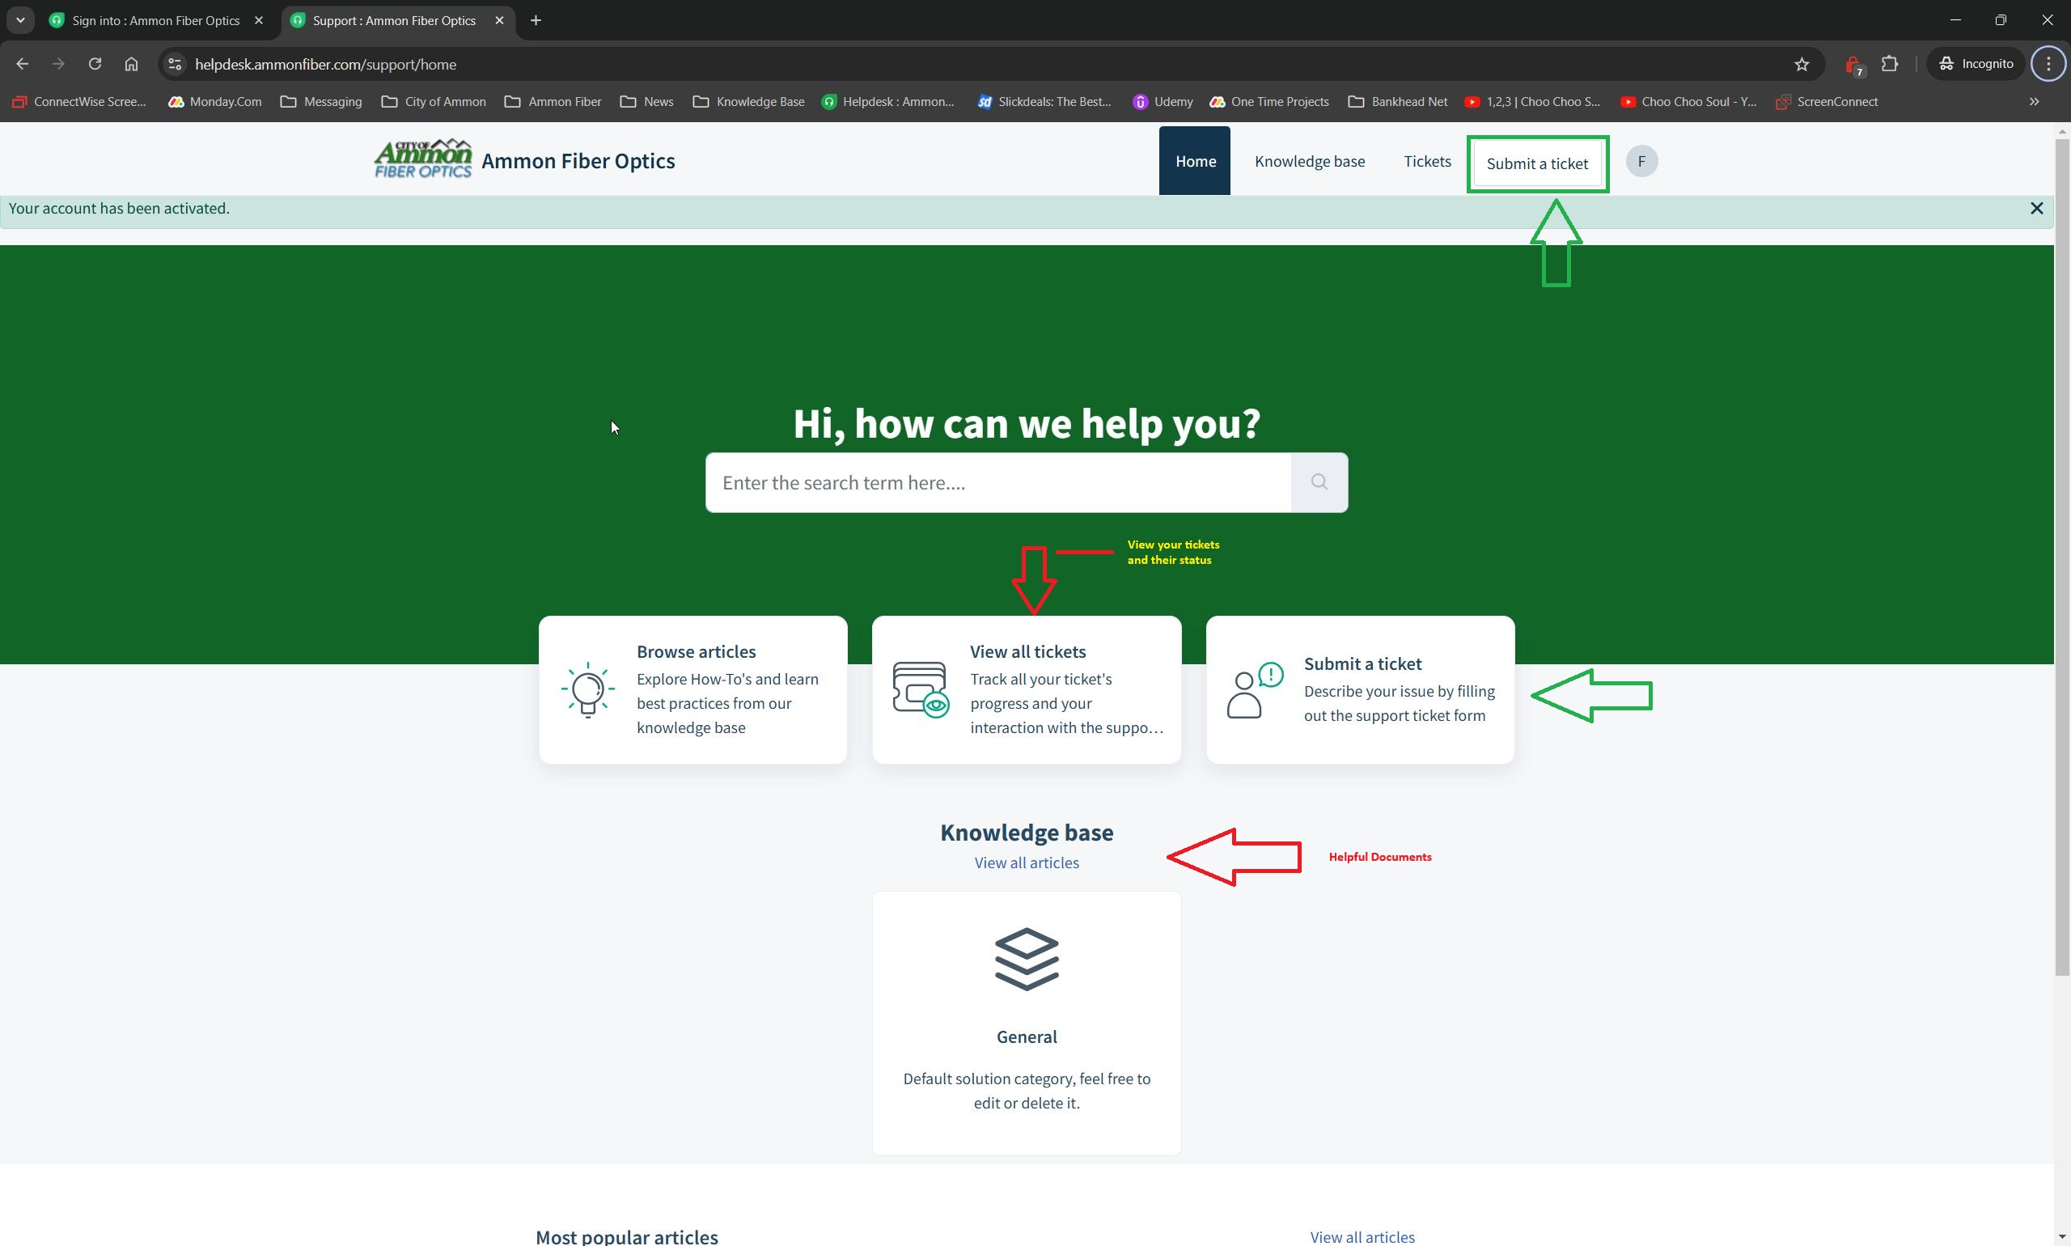2071x1246 pixels.
Task: Follow View all articles link under Knowledge base
Action: [1026, 862]
